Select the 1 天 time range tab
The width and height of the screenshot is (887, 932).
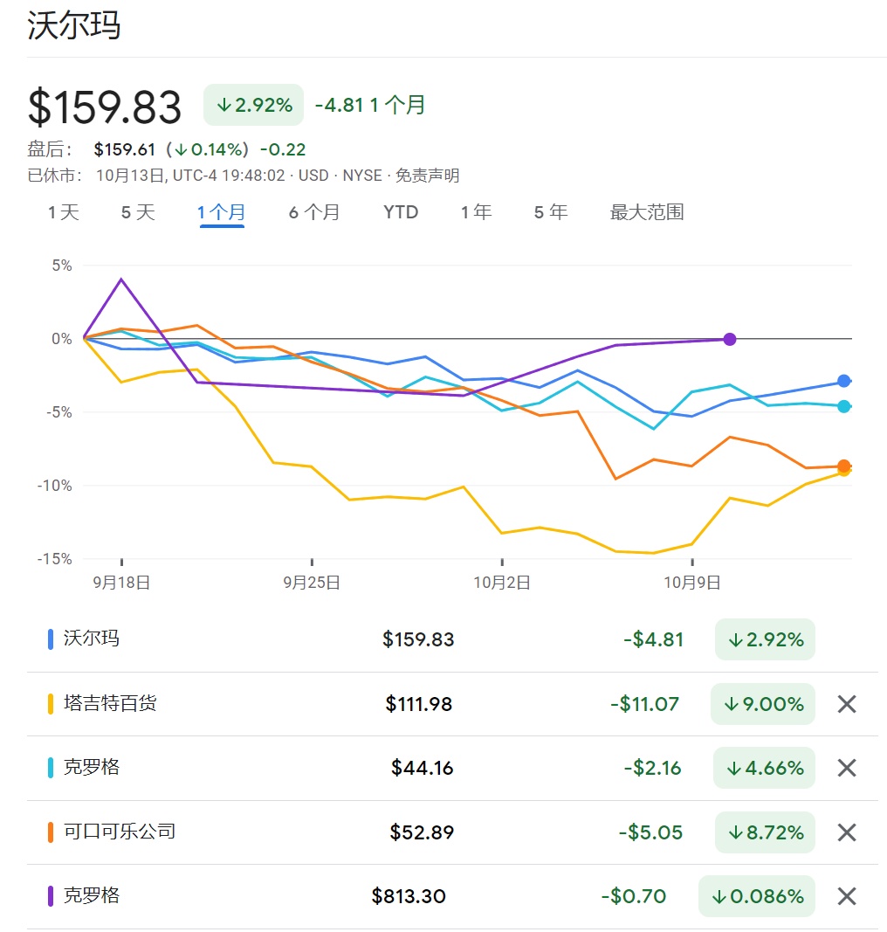point(64,212)
